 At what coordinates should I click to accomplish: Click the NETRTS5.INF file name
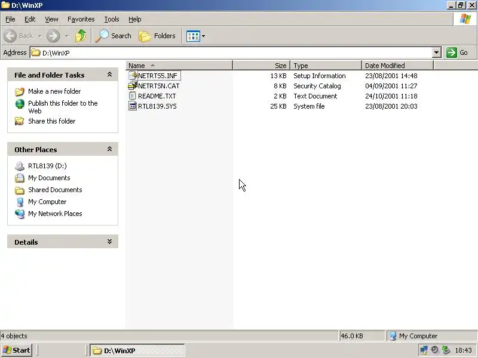[x=158, y=76]
